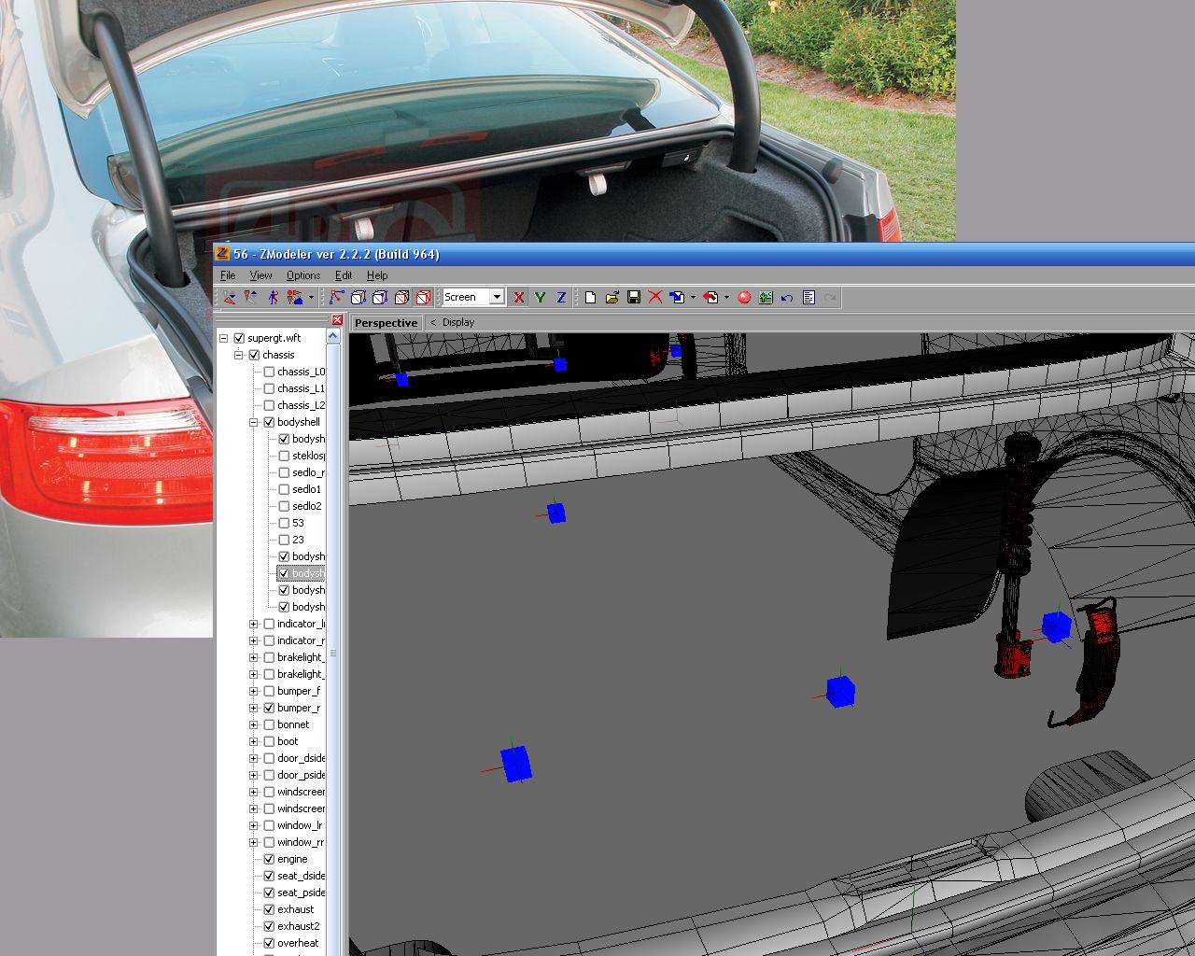Select the seat_pside tree item
The image size is (1195, 956).
pos(301,893)
